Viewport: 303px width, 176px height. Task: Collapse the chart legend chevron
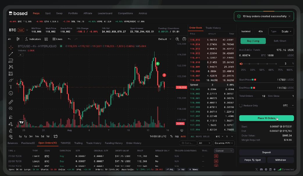point(20,55)
